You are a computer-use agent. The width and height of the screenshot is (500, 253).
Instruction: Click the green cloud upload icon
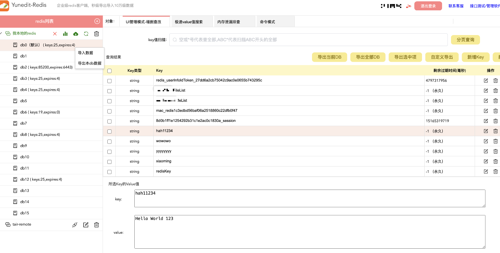pos(76,34)
